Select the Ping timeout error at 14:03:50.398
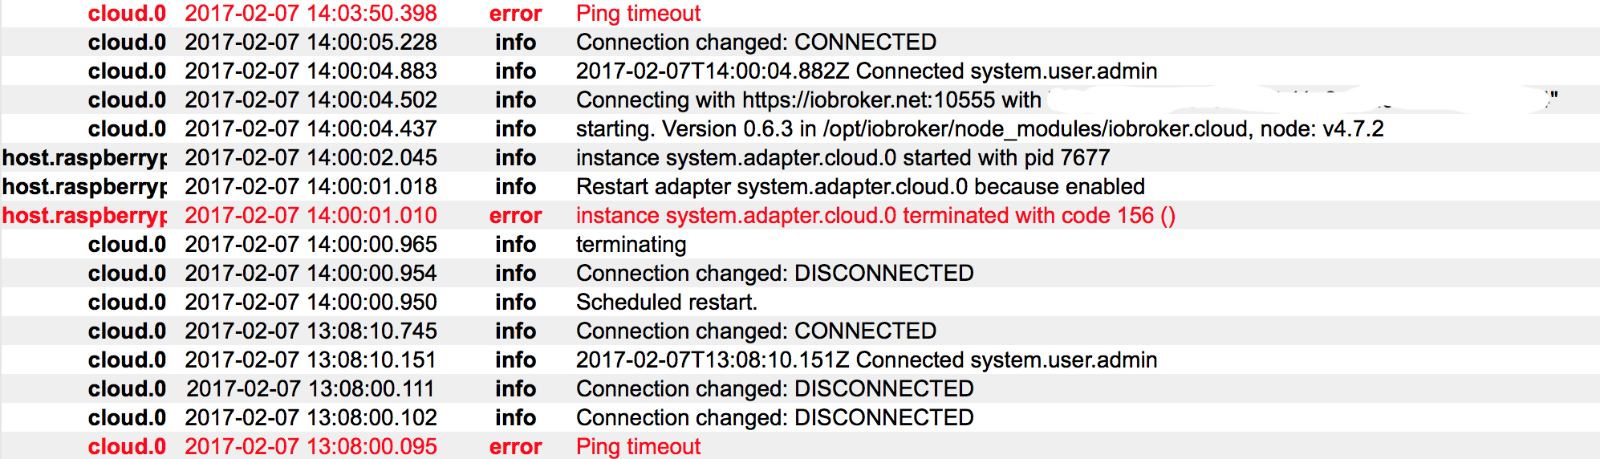Image resolution: width=1600 pixels, height=459 pixels. (x=638, y=14)
